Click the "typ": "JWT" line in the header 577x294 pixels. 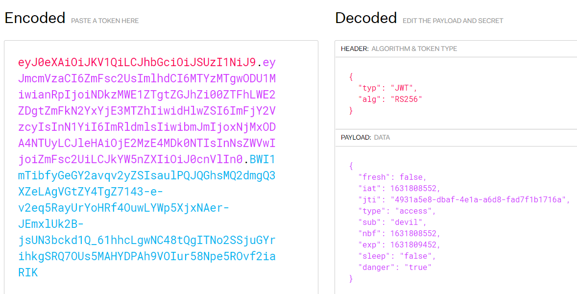tap(388, 88)
